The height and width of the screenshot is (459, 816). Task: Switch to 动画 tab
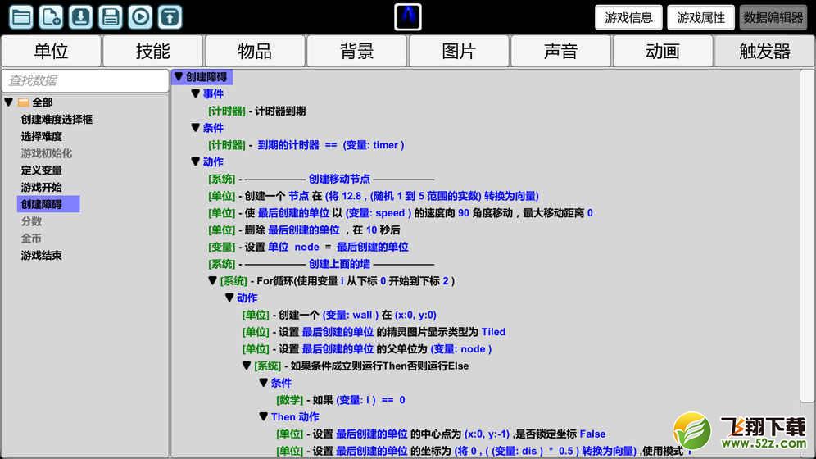coord(663,51)
